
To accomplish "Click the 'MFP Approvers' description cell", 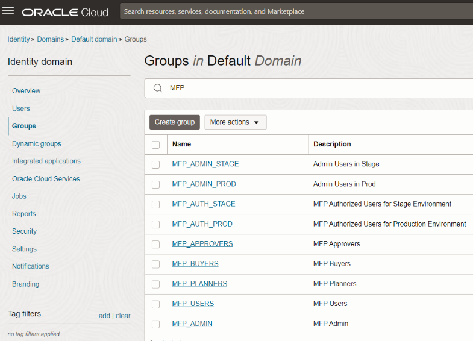I will (337, 243).
